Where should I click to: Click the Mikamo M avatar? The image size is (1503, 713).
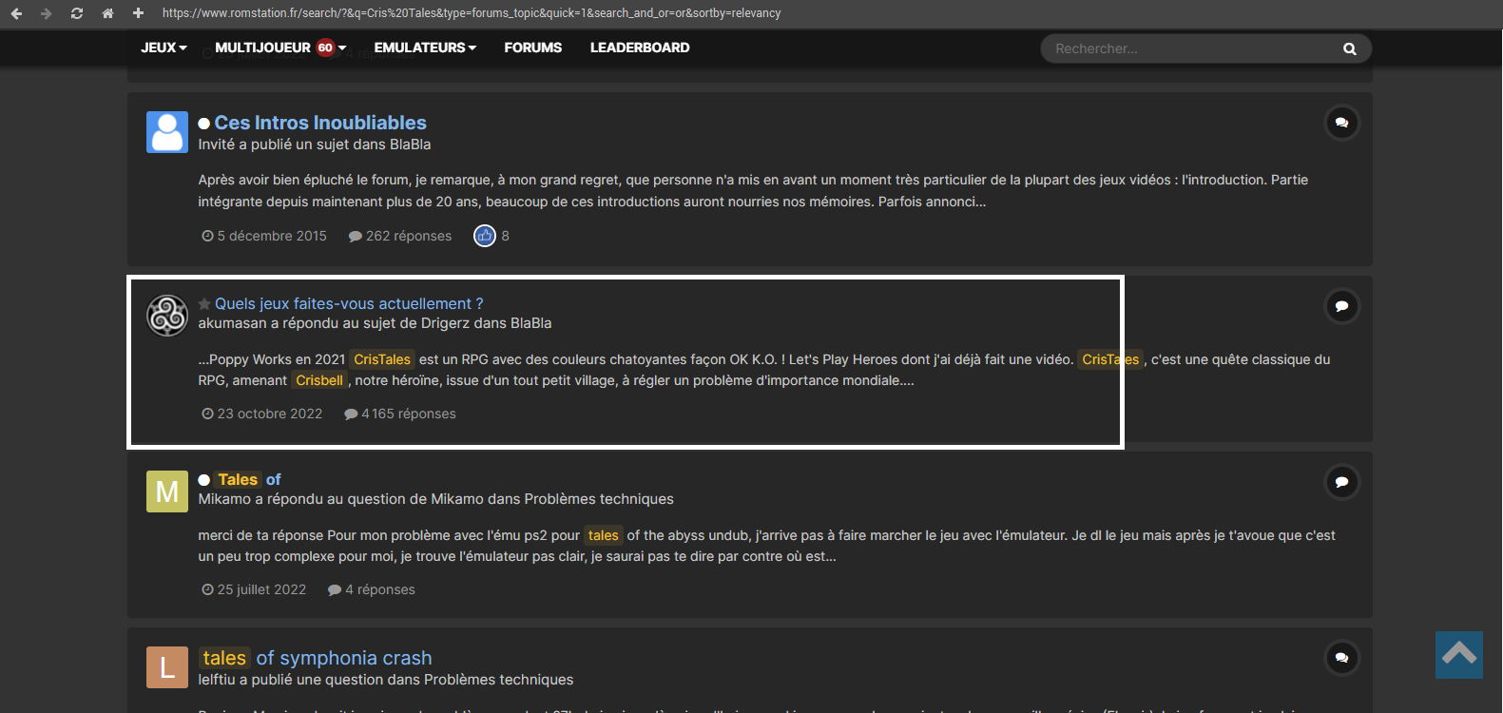[167, 491]
